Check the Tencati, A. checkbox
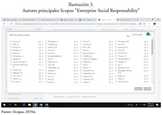The width and height of the screenshot is (163, 115). click(x=11, y=82)
